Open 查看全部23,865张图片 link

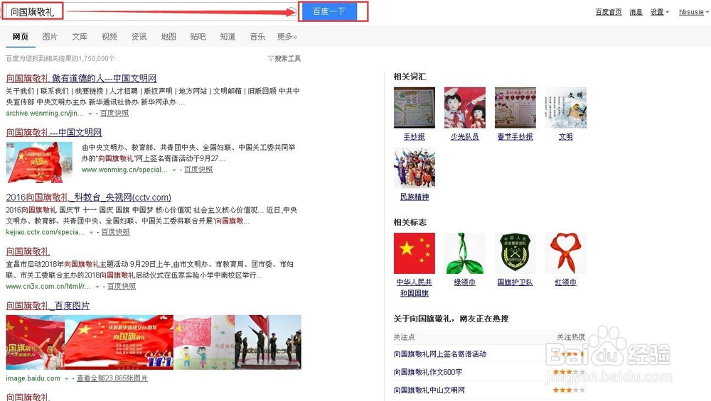pos(112,378)
